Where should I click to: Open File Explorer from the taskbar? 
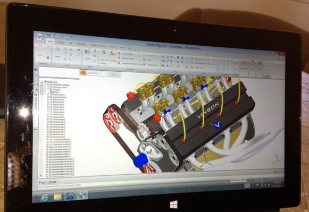pyautogui.click(x=57, y=197)
